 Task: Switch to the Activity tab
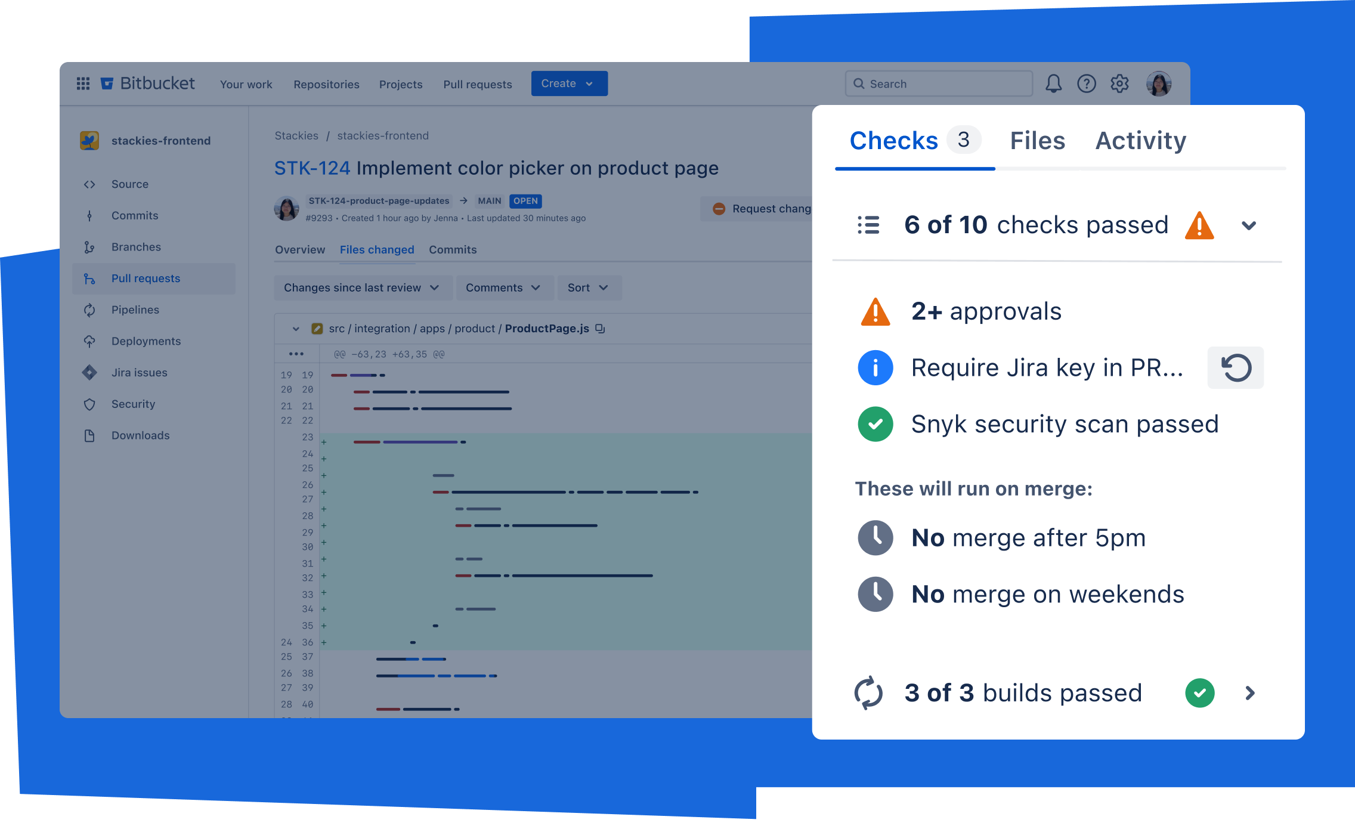click(x=1140, y=140)
